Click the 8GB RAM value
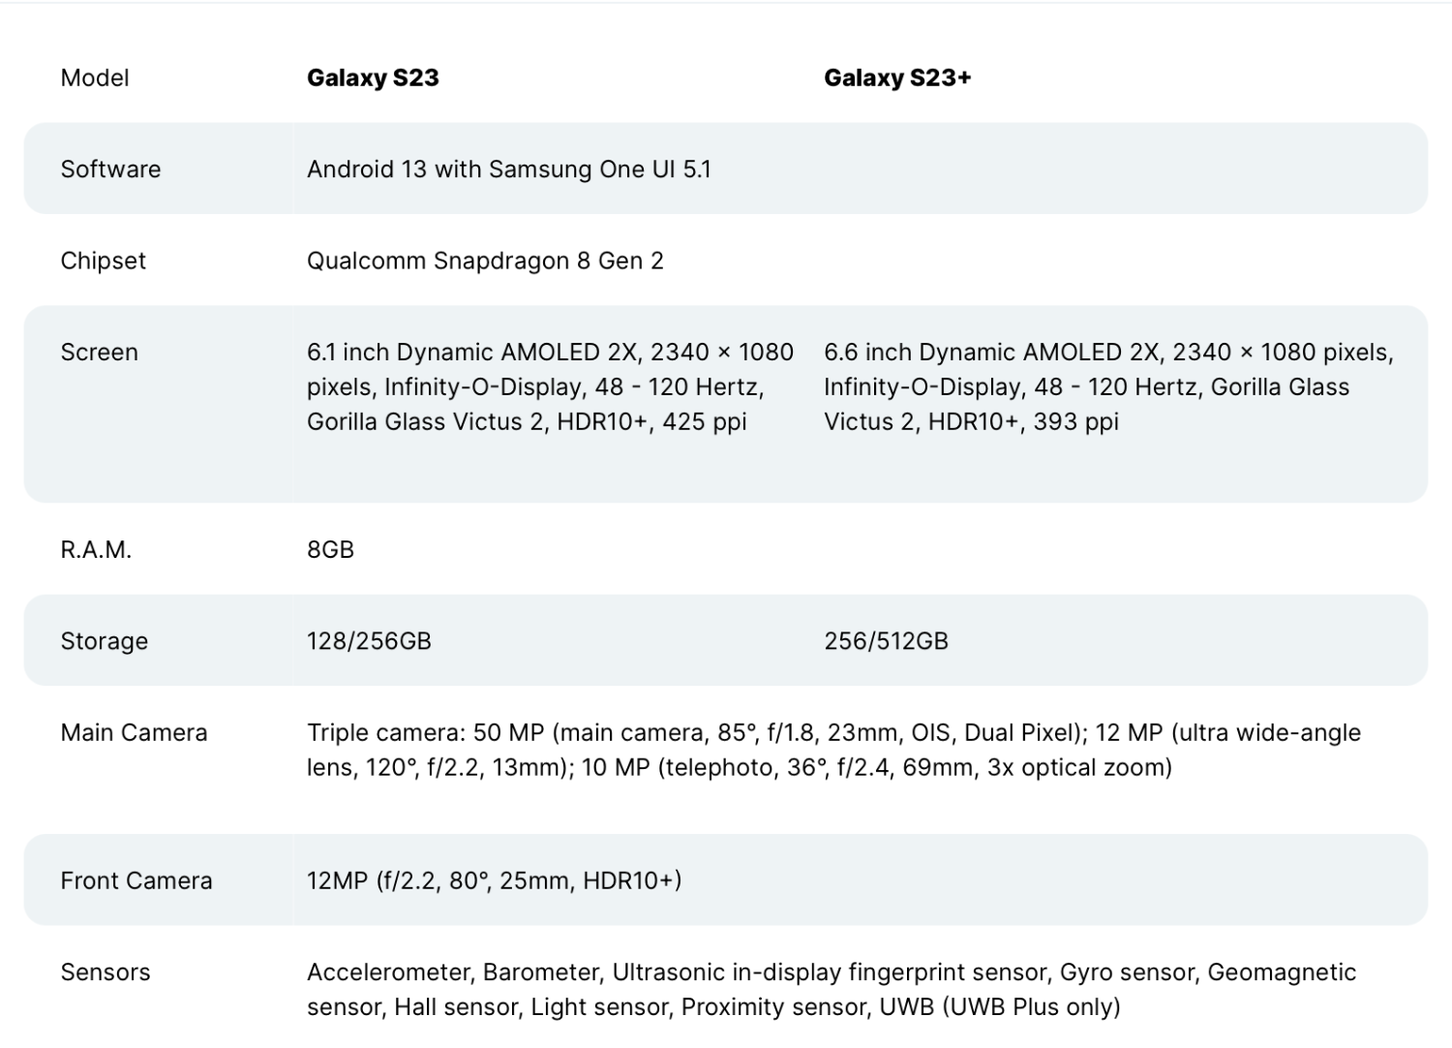The width and height of the screenshot is (1452, 1048). click(330, 549)
